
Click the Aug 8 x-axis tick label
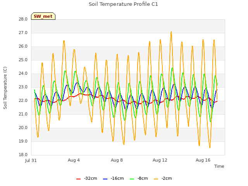(117, 160)
